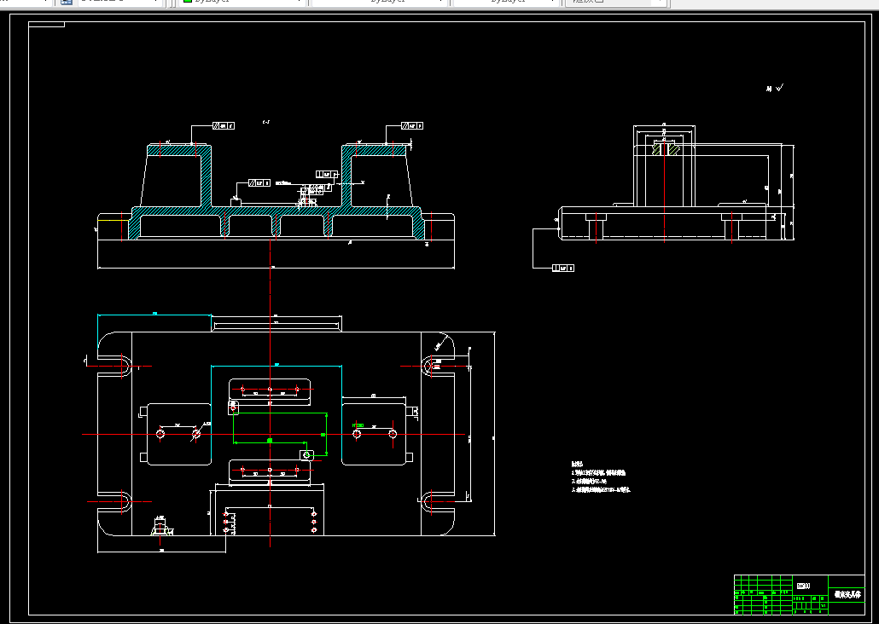This screenshot has height=624, width=879.
Task: Click the green grip on the horizontal centerline
Action: click(x=323, y=435)
